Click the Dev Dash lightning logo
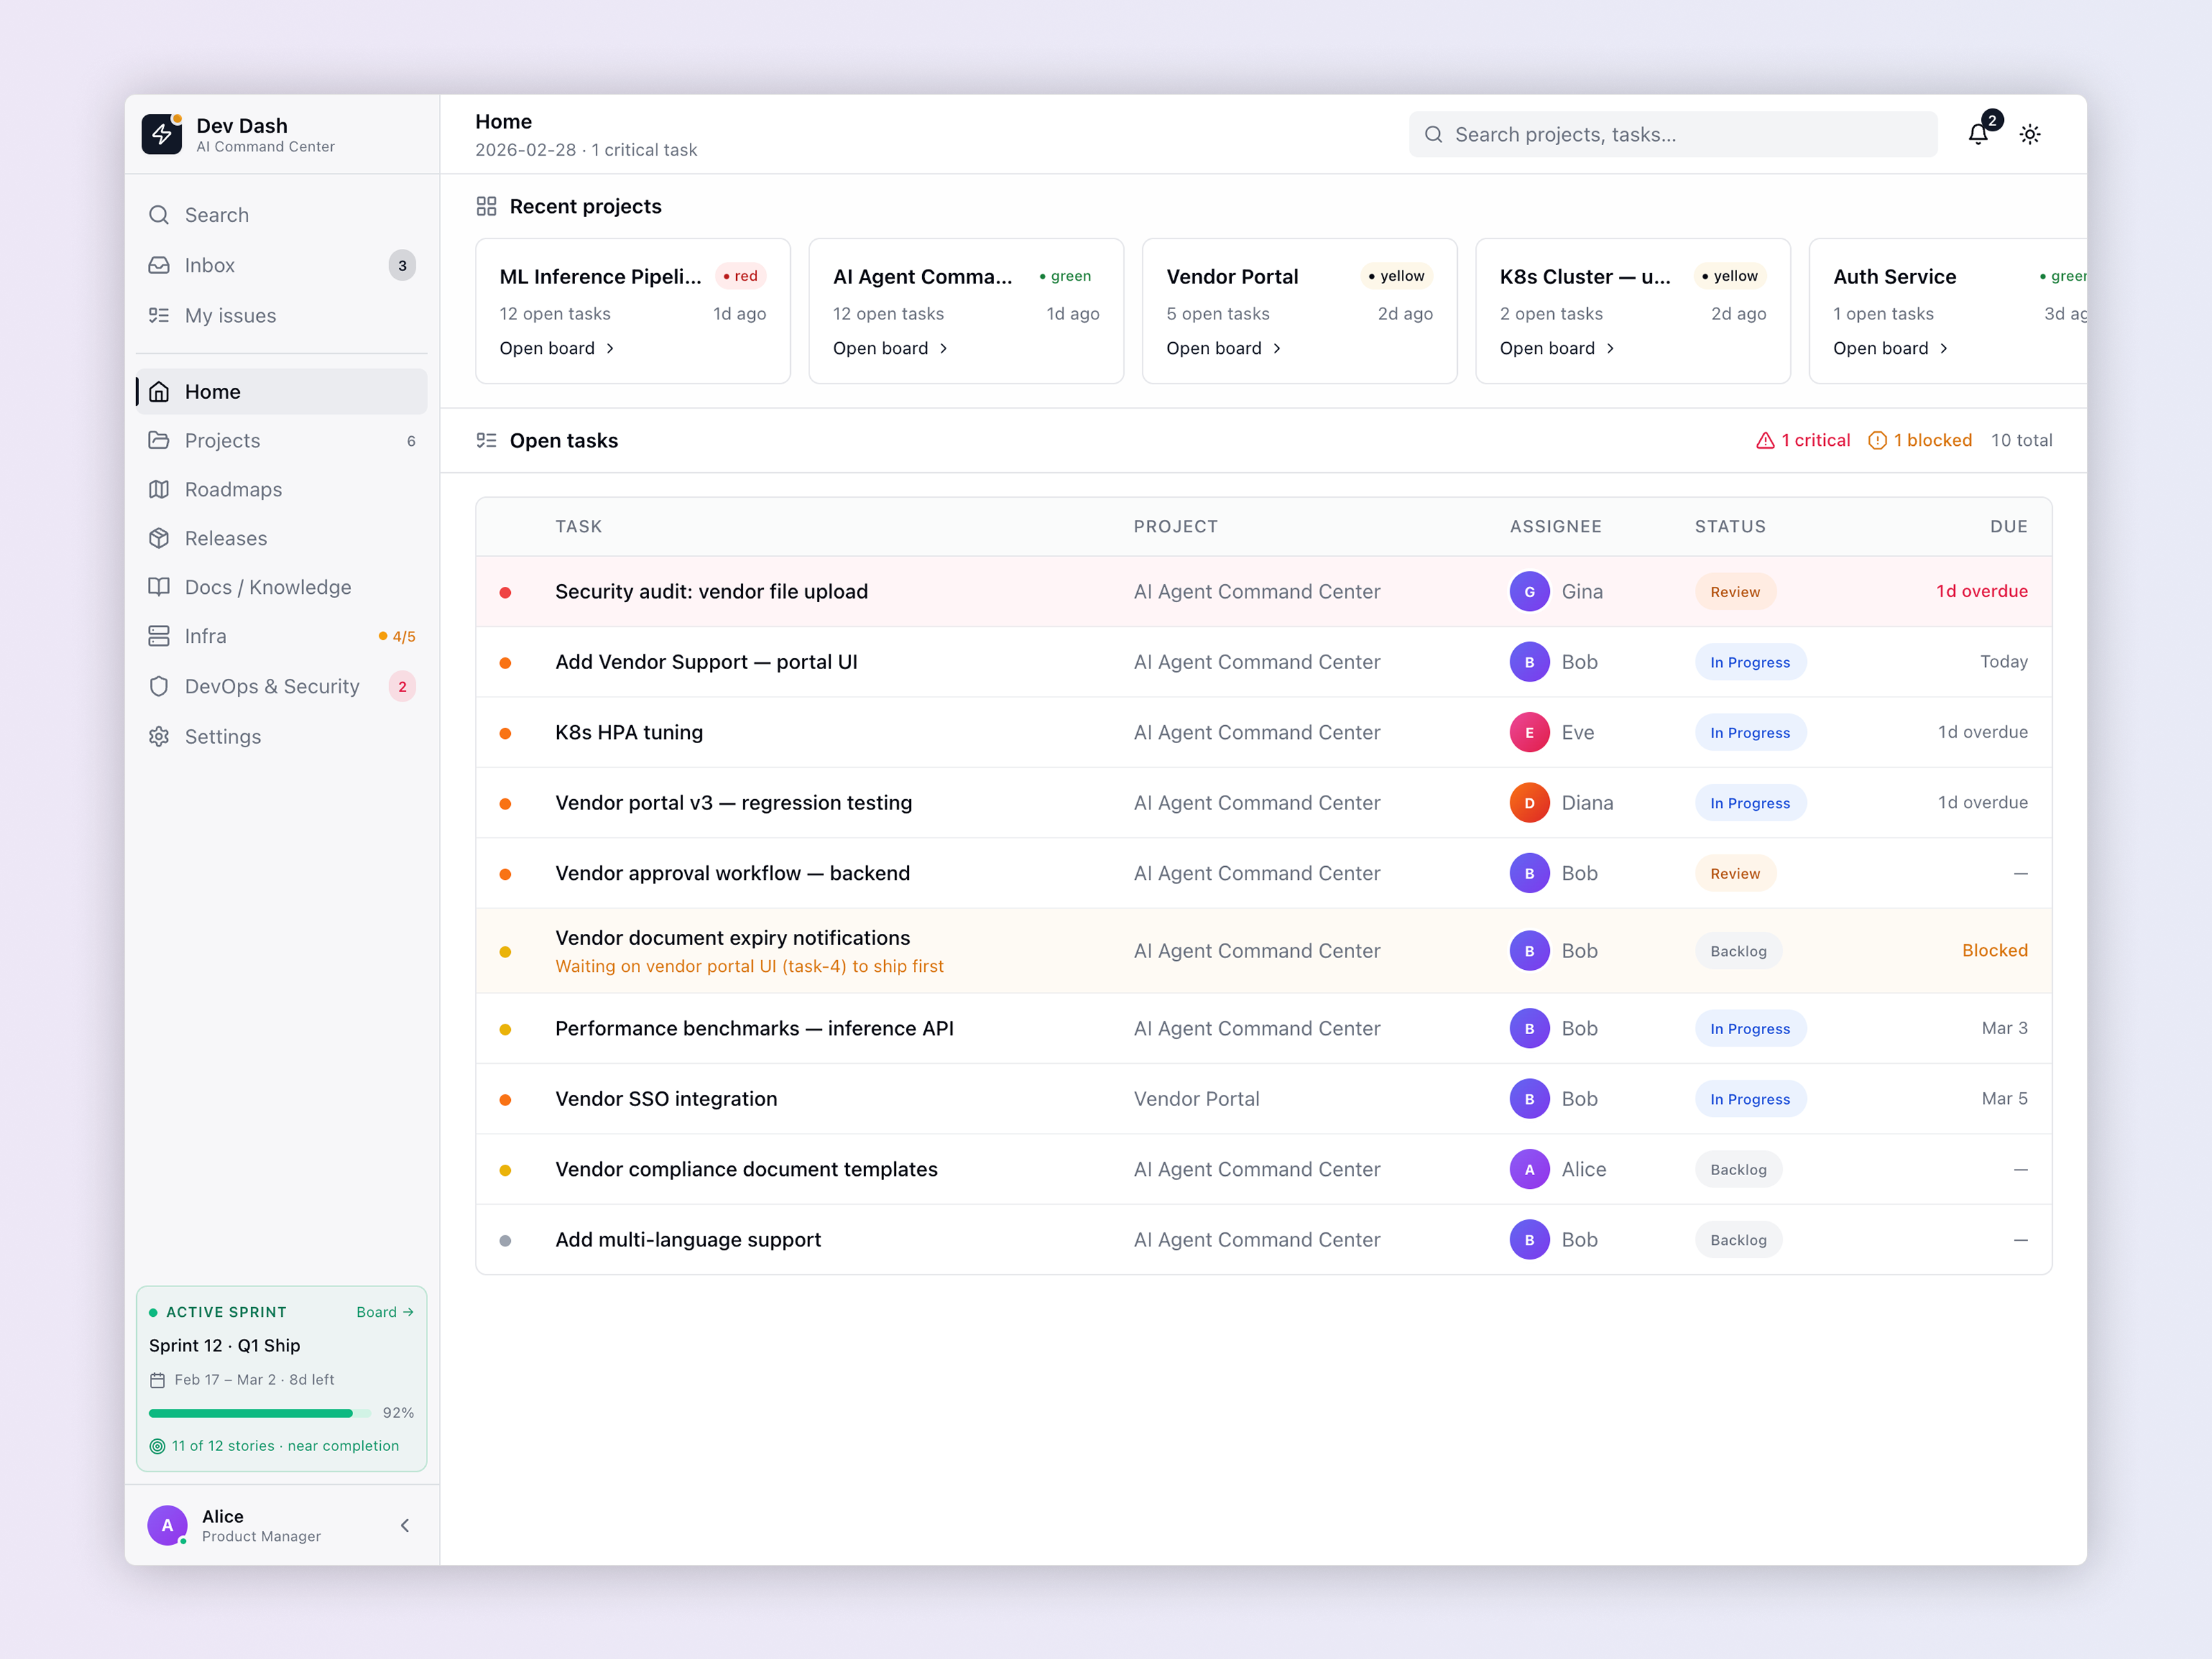The width and height of the screenshot is (2212, 1659). pyautogui.click(x=162, y=134)
